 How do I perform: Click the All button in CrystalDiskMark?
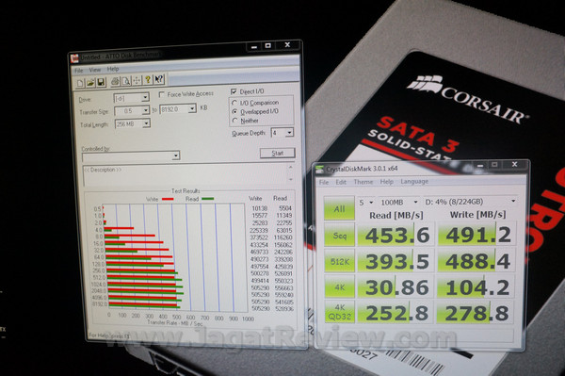[x=339, y=208]
